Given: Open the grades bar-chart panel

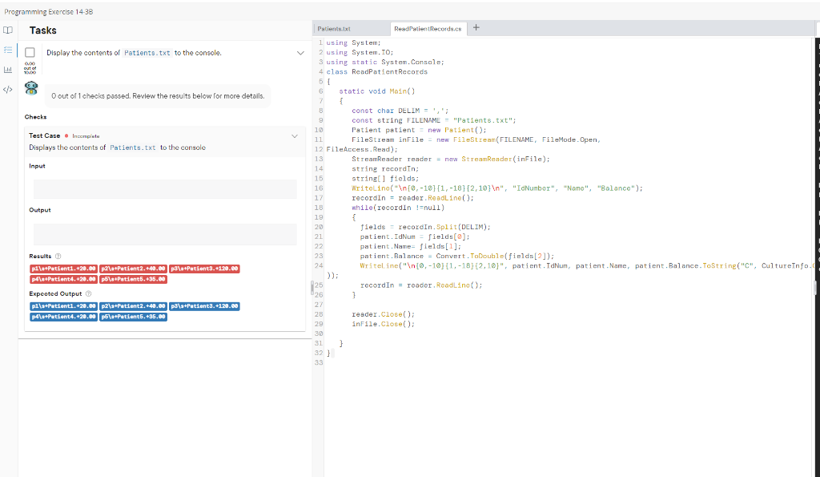Looking at the screenshot, I should (x=7, y=70).
